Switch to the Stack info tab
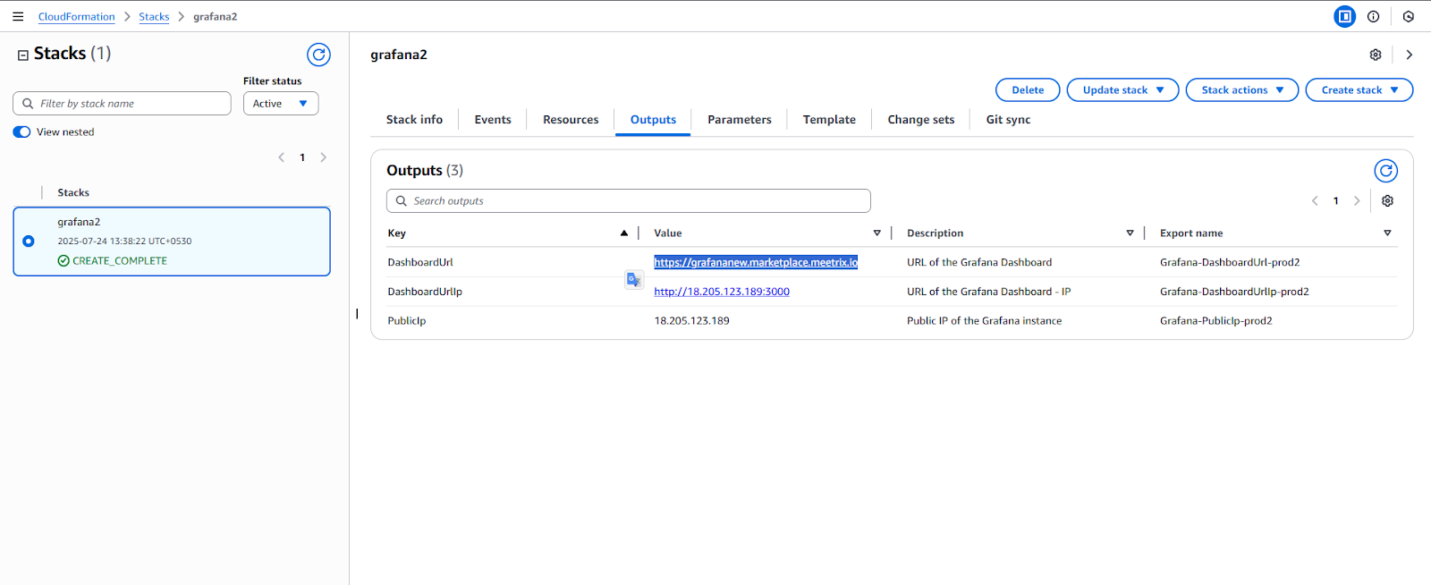This screenshot has height=585, width=1431. pos(414,120)
